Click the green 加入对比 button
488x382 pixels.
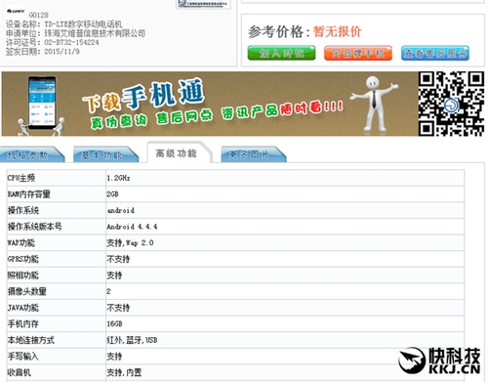[281, 53]
